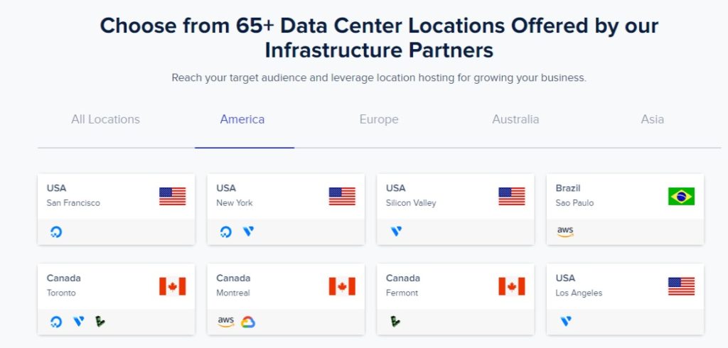728x348 pixels.
Task: Click Linode icon in Toronto card
Action: pyautogui.click(x=100, y=321)
